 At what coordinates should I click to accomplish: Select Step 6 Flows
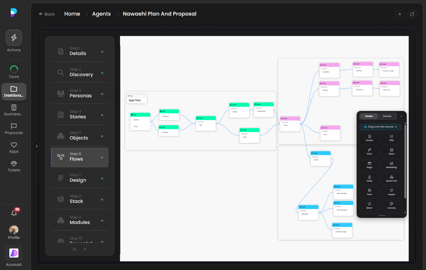click(x=80, y=157)
